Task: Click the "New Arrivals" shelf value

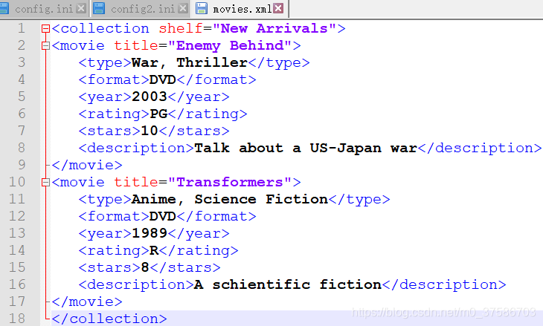Action: [x=274, y=28]
